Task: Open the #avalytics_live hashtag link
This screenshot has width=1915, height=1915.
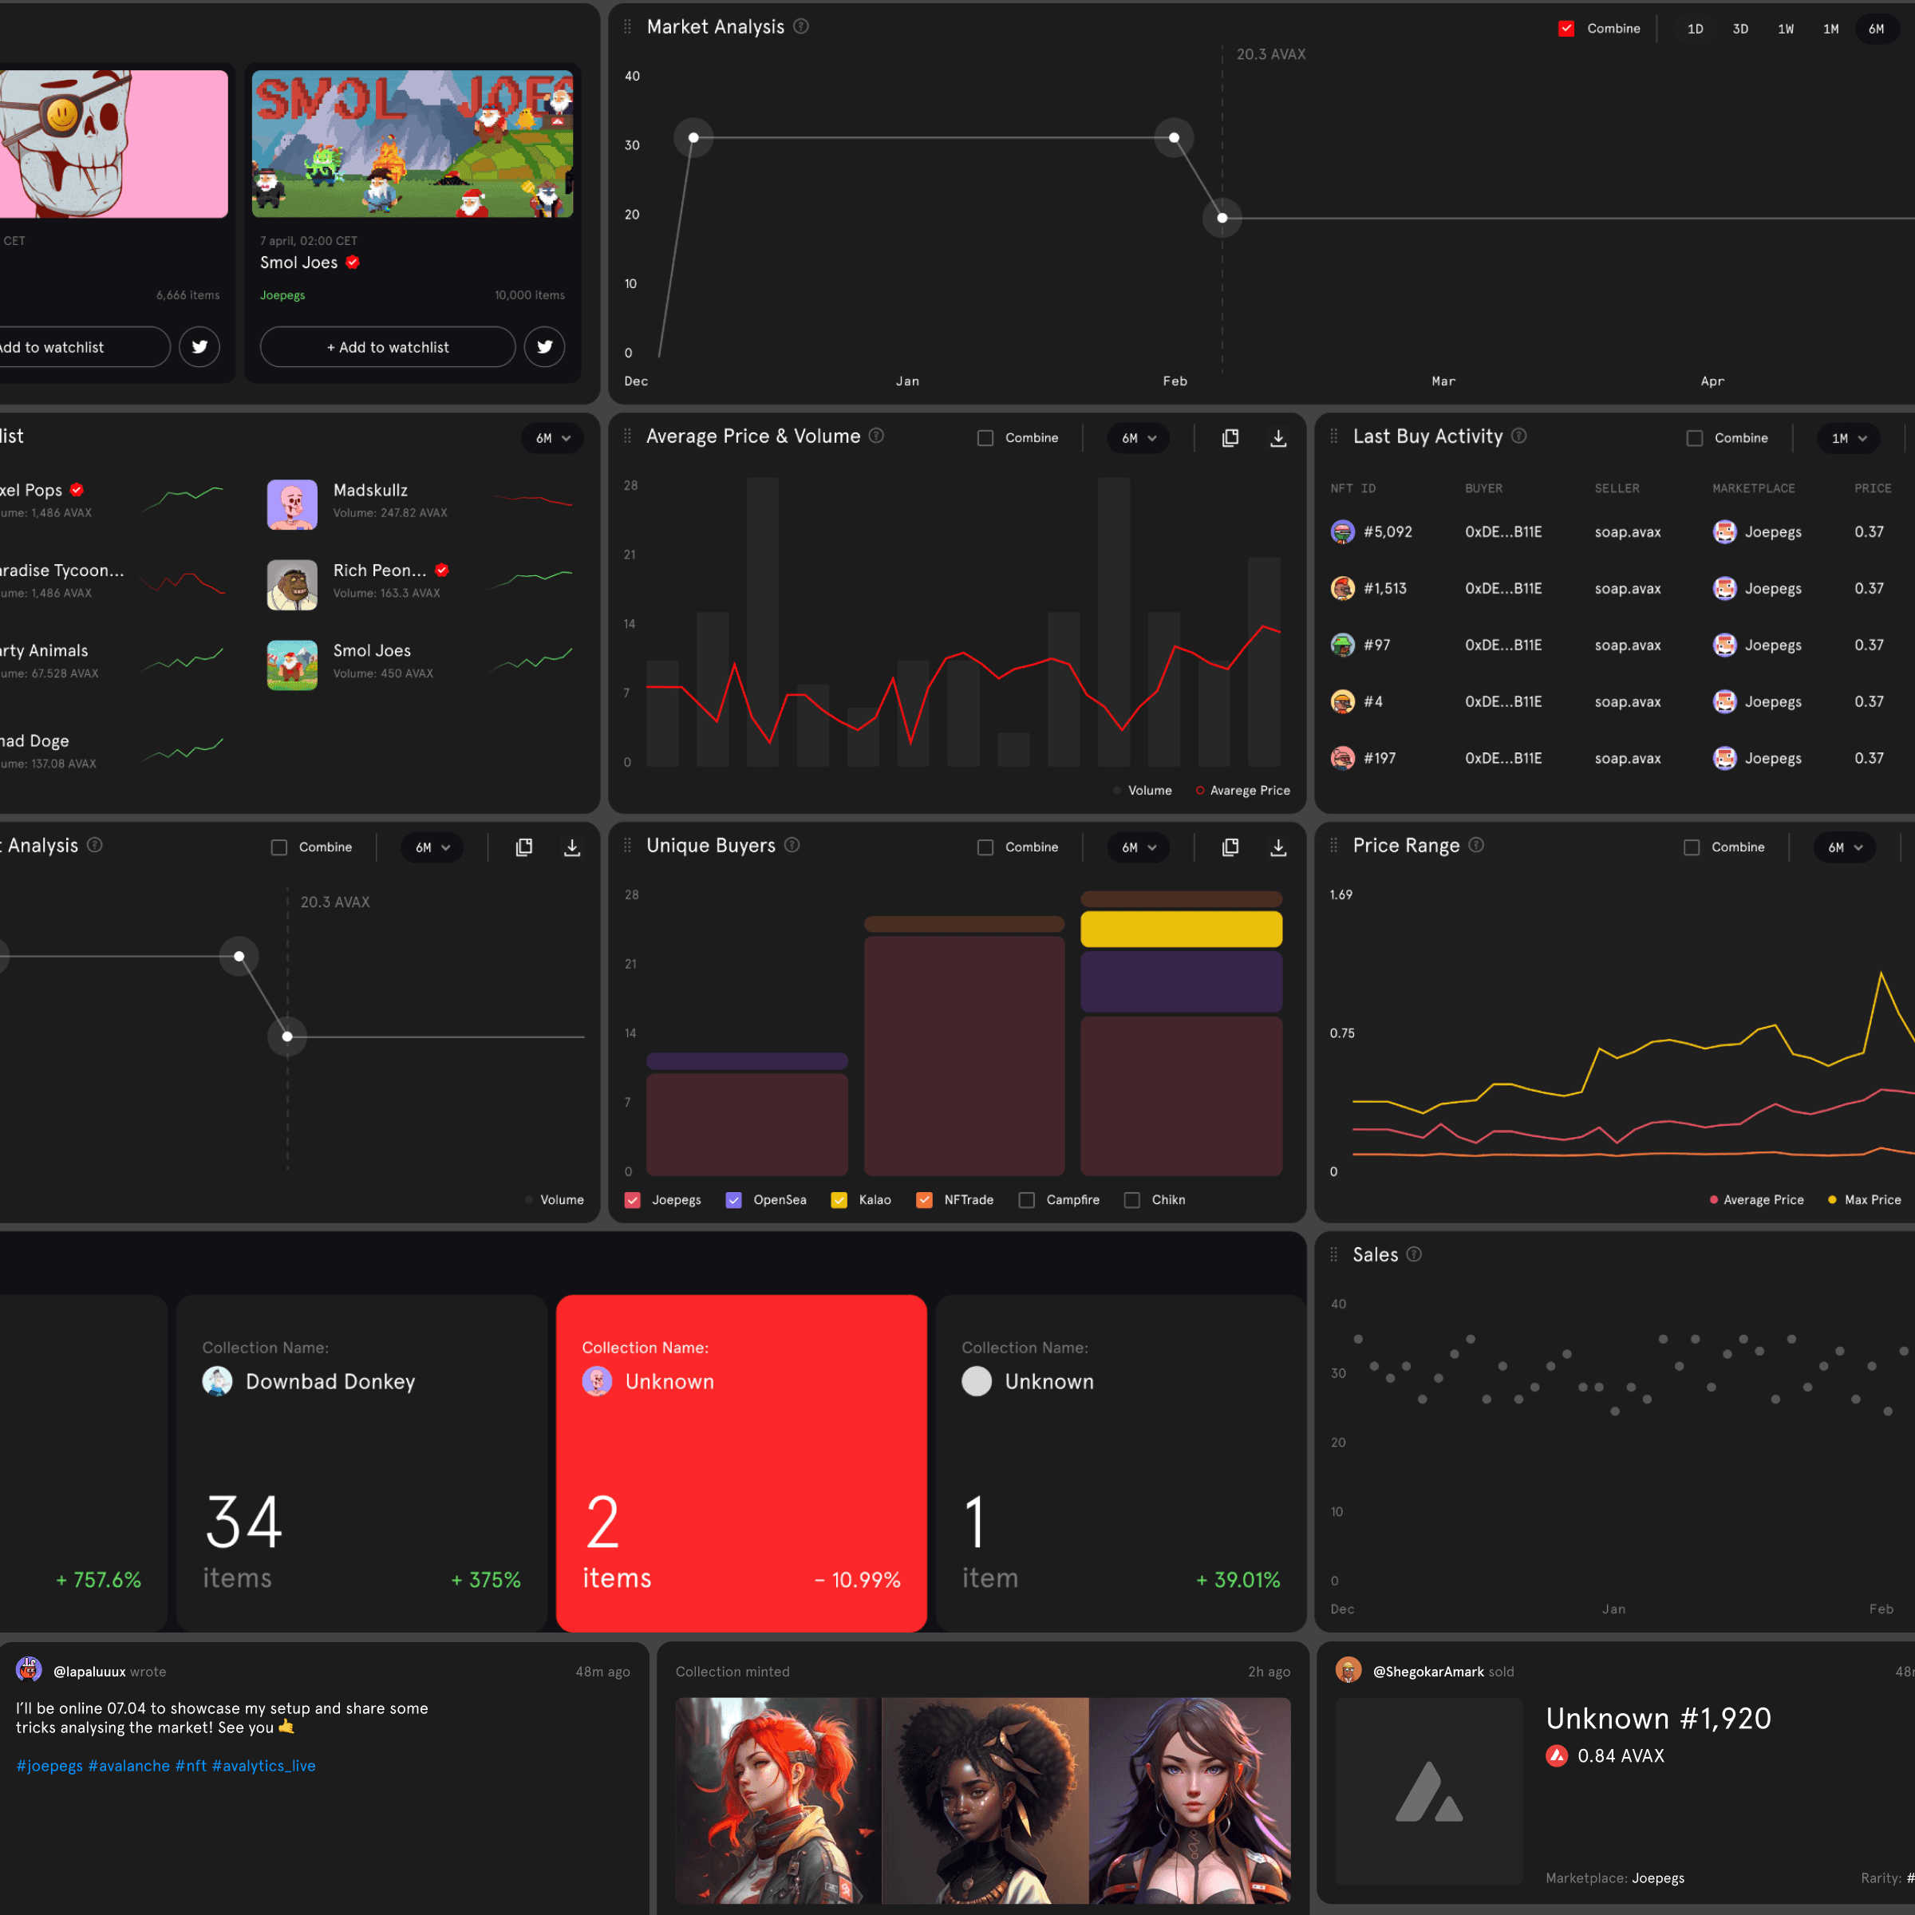Action: pyautogui.click(x=263, y=1765)
